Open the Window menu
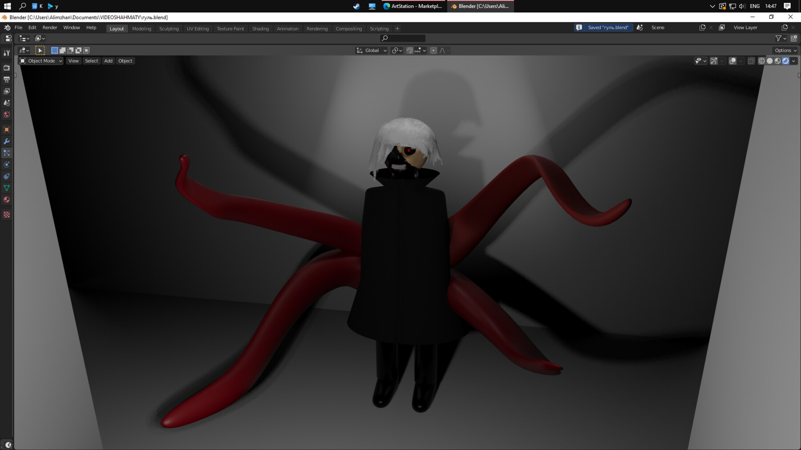 click(x=72, y=28)
